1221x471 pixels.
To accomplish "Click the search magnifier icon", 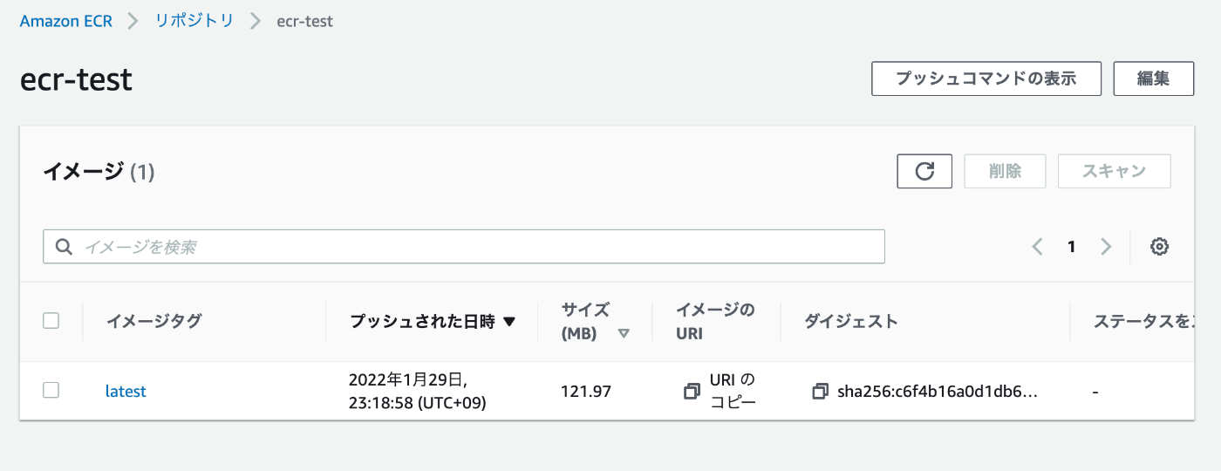I will tap(64, 247).
